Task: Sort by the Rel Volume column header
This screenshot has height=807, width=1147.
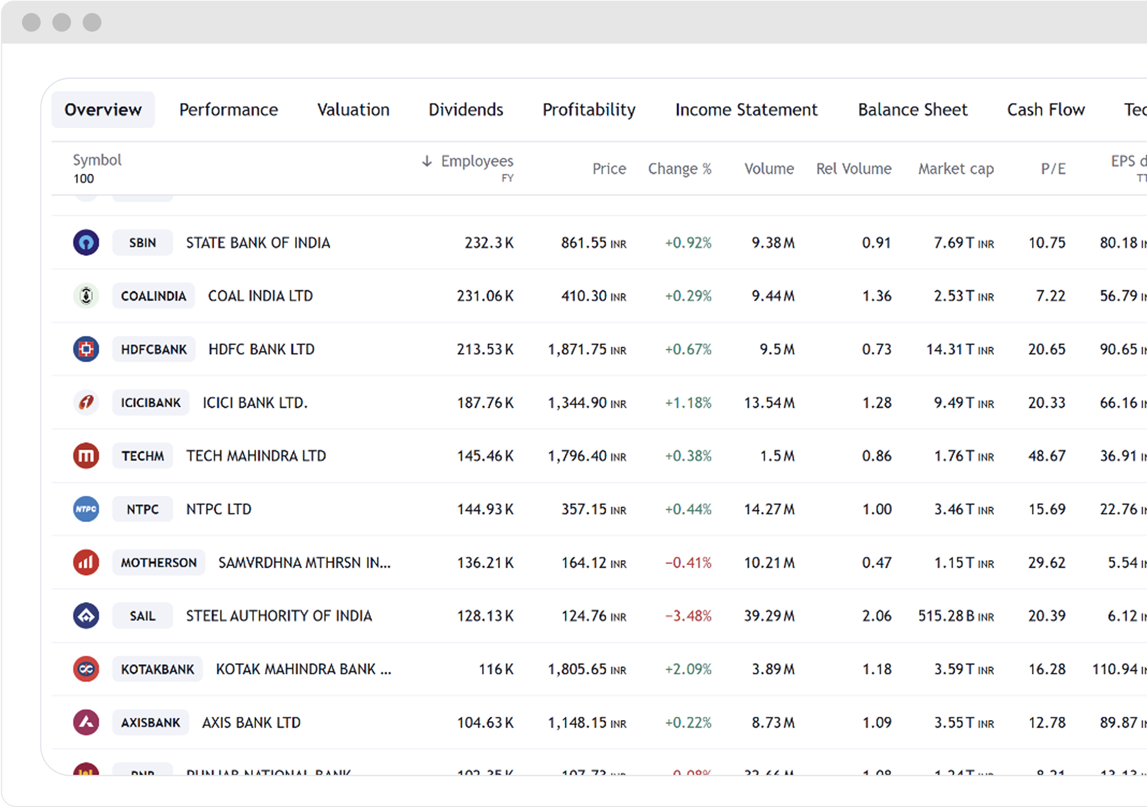Action: (853, 168)
